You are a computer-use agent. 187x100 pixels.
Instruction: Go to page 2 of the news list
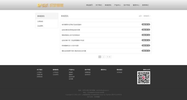[x=103, y=57]
